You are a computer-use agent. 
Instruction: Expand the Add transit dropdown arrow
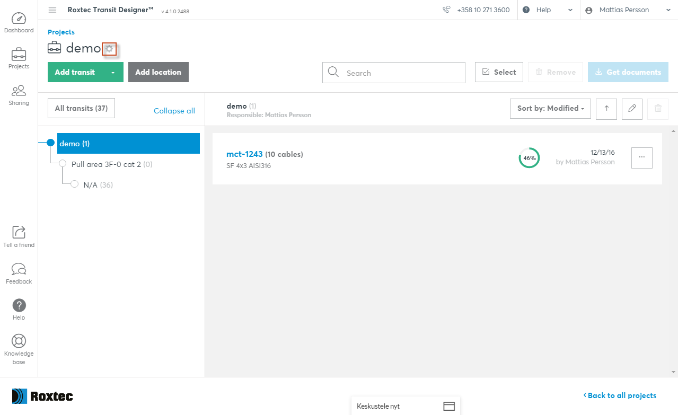coord(113,73)
